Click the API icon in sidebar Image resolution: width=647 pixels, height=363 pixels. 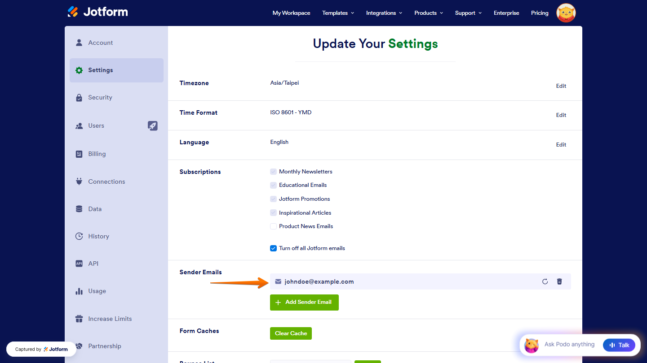79,264
